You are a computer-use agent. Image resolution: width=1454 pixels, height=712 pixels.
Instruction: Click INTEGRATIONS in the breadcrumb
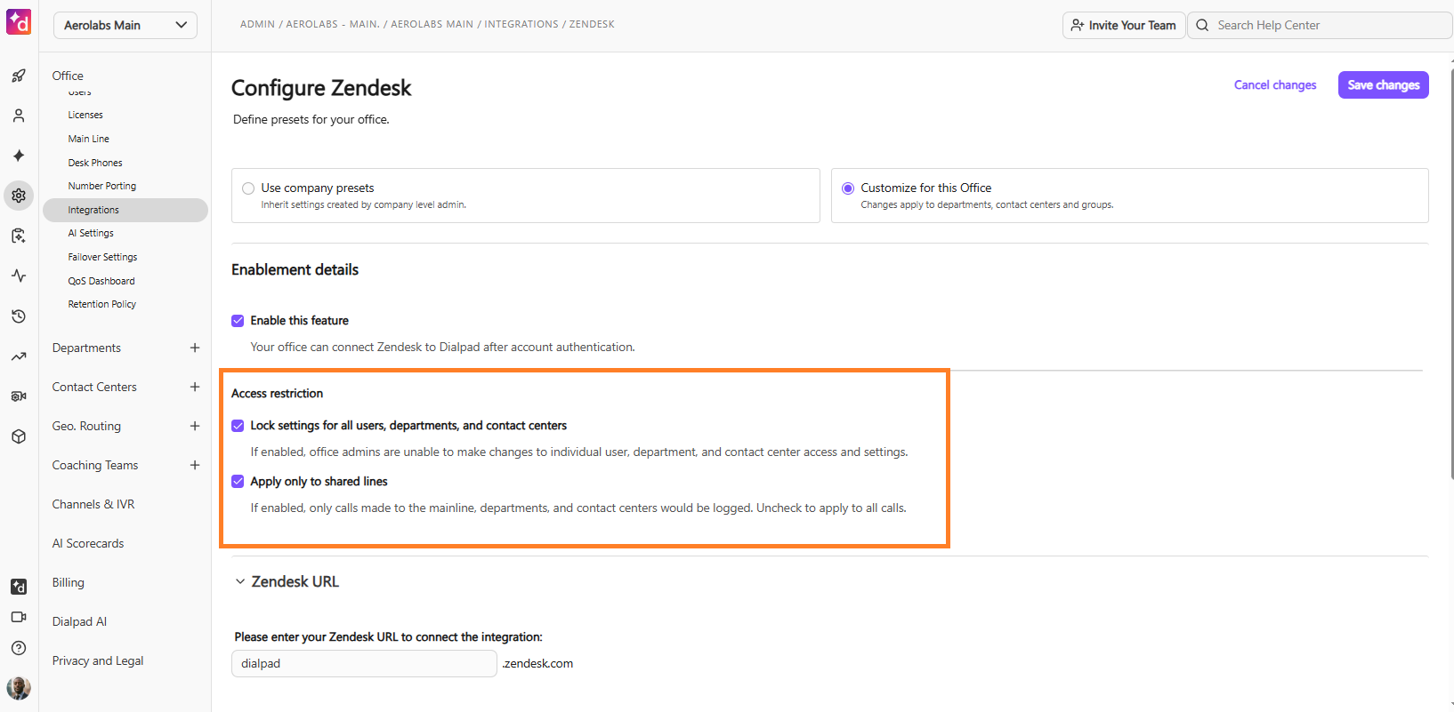(521, 24)
